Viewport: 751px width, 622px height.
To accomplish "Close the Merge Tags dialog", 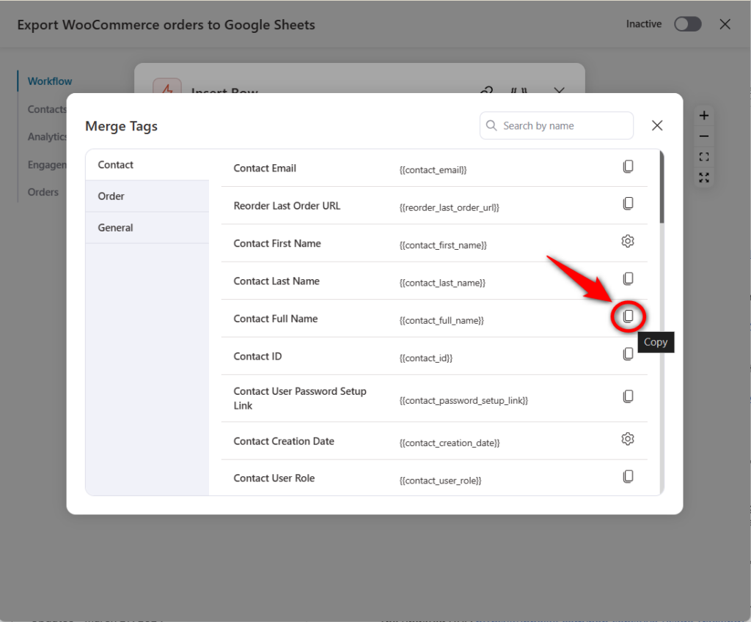I will click(657, 125).
